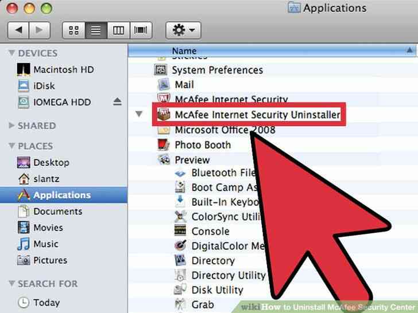Switch to icon view
The width and height of the screenshot is (418, 313).
[73, 30]
